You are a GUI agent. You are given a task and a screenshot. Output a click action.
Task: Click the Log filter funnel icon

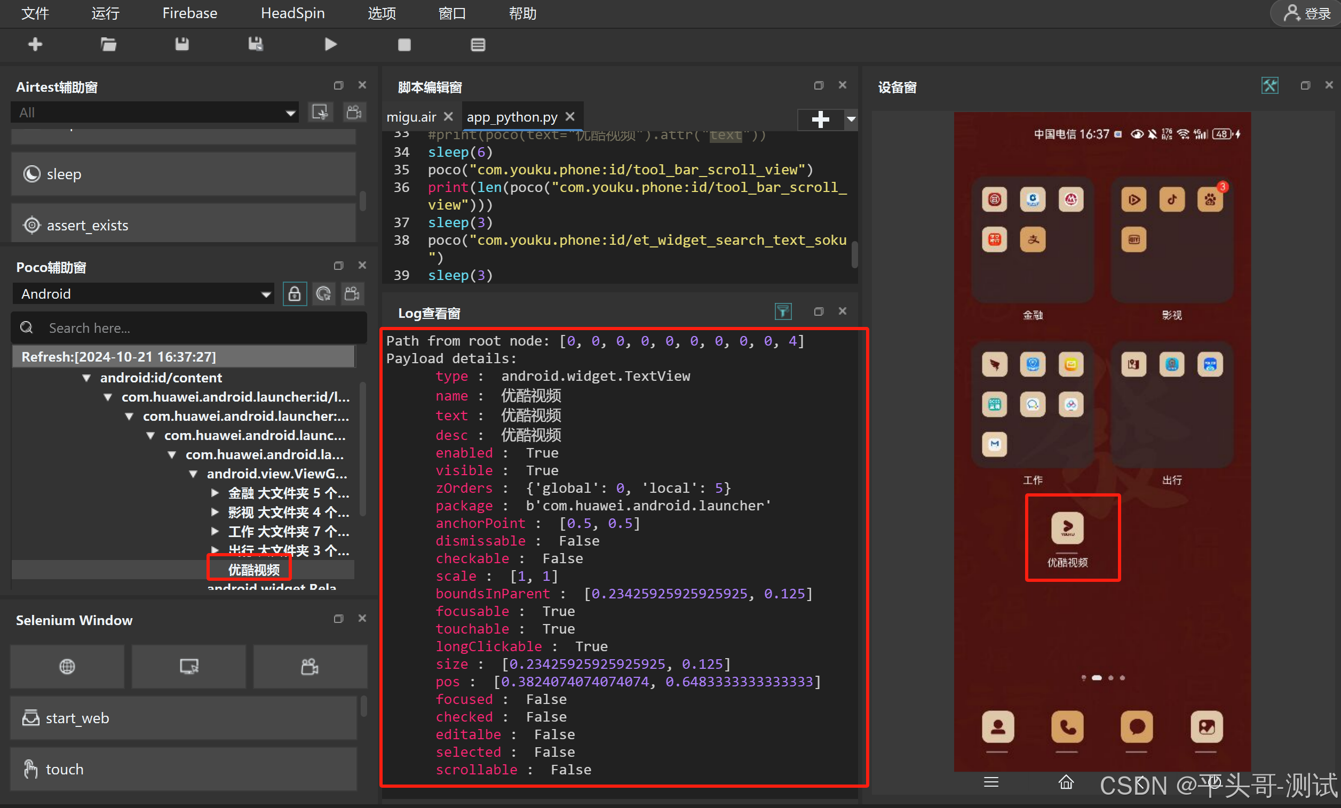point(783,312)
